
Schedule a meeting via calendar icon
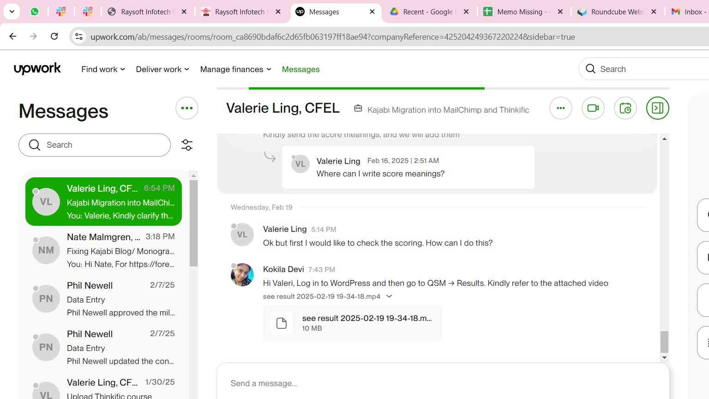pyautogui.click(x=625, y=108)
